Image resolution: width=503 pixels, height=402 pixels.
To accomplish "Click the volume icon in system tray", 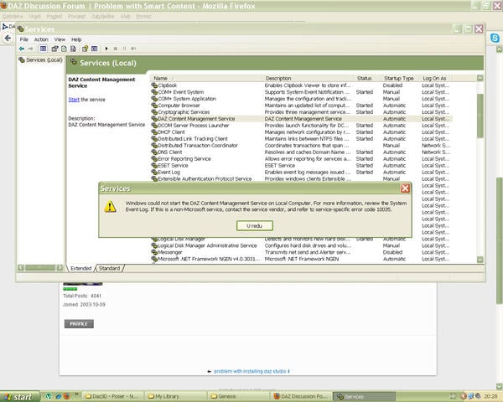I will tap(478, 396).
